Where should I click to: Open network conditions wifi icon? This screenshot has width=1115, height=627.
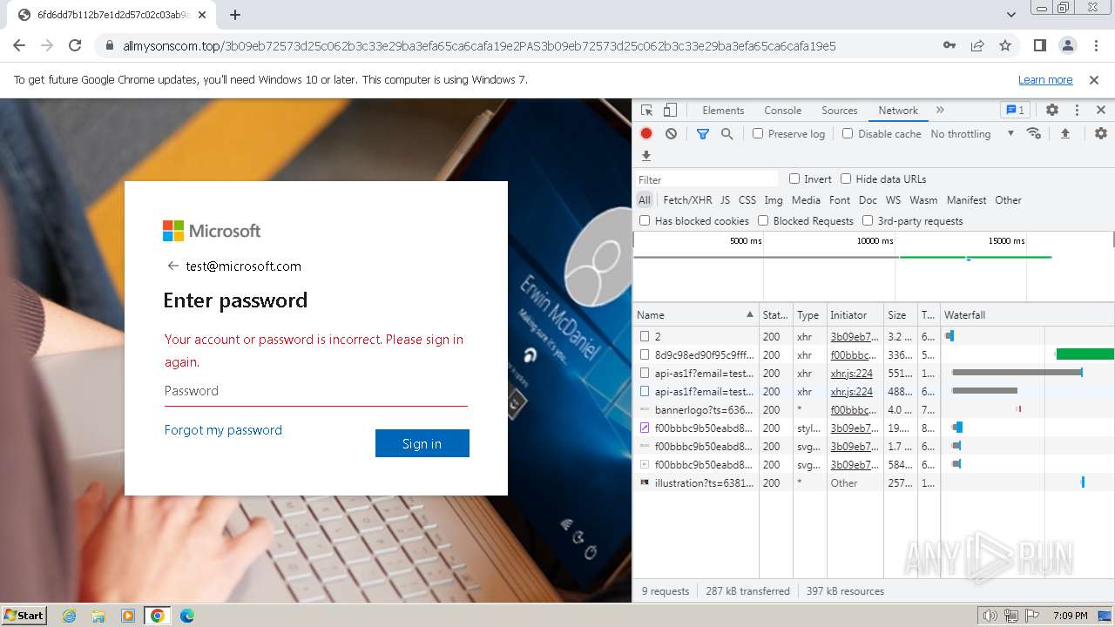tap(1034, 133)
